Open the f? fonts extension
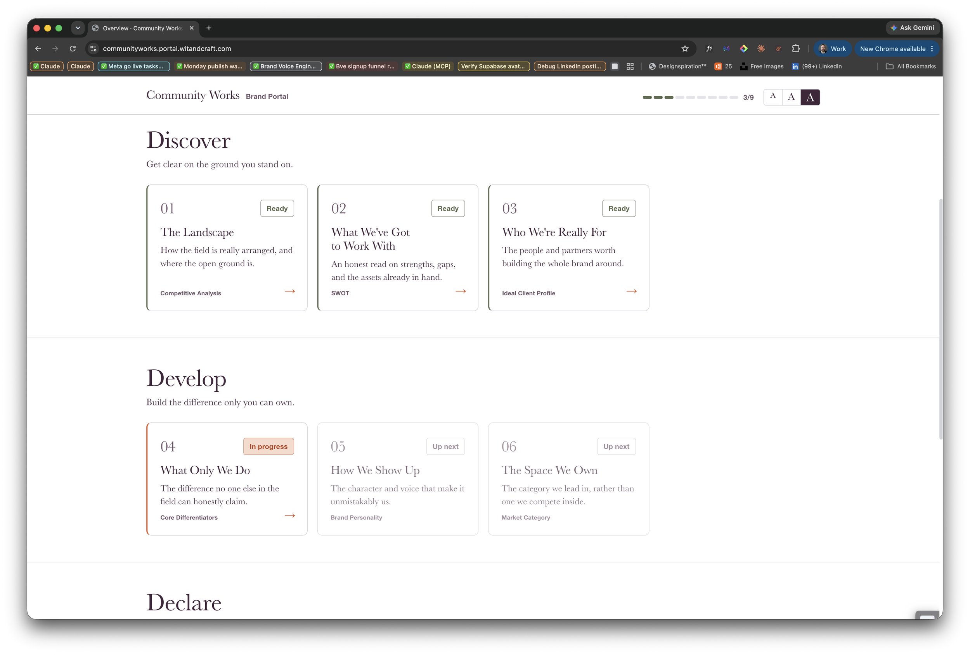 709,49
